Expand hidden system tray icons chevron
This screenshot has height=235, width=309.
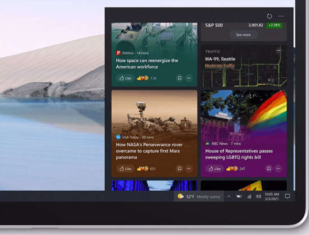tap(228, 196)
